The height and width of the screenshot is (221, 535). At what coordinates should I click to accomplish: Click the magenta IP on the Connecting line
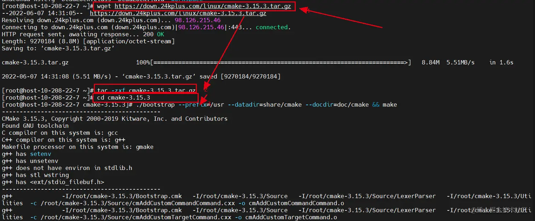[201, 27]
